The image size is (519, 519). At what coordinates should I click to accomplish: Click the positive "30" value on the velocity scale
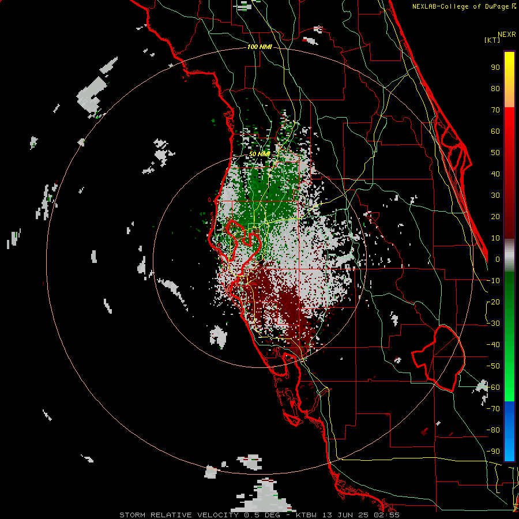click(495, 195)
